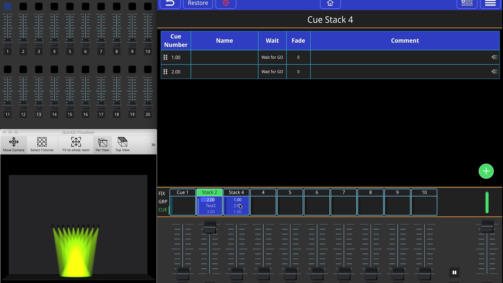
Task: Switch to Per View camera
Action: pyautogui.click(x=102, y=144)
